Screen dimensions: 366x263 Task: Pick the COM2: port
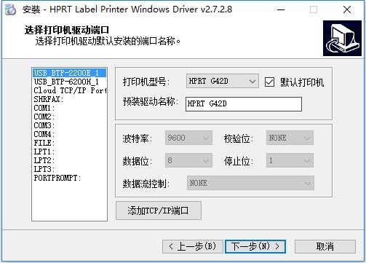[x=69, y=117]
